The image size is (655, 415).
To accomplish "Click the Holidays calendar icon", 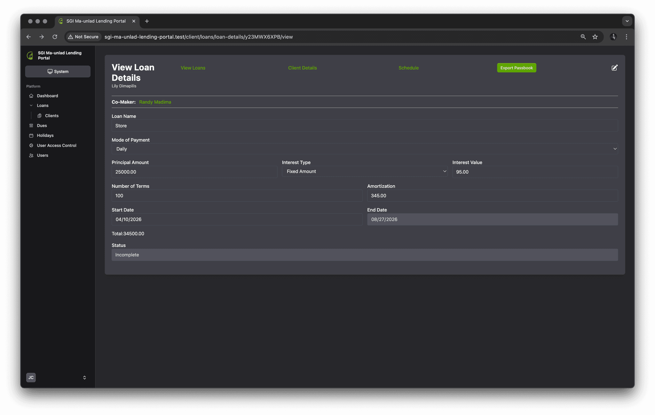I will (31, 135).
